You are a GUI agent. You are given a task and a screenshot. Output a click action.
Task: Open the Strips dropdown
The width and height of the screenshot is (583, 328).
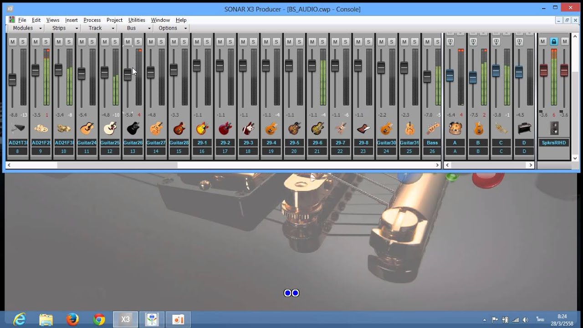click(x=62, y=28)
